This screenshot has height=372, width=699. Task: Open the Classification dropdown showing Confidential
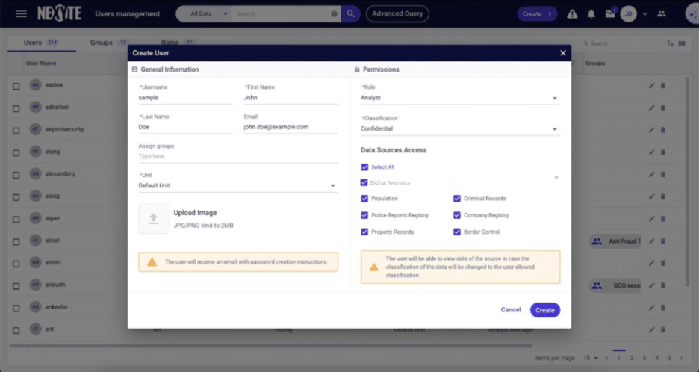460,129
